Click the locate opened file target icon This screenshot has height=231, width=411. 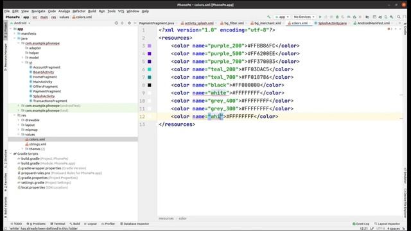116,23
